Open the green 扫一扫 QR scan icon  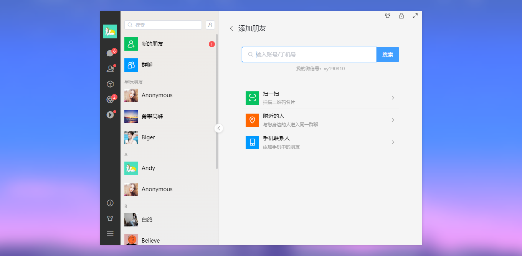[x=252, y=98]
